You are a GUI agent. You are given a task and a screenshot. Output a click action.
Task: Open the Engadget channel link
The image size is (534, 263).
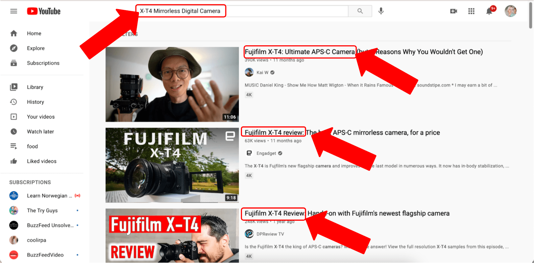[x=266, y=153]
